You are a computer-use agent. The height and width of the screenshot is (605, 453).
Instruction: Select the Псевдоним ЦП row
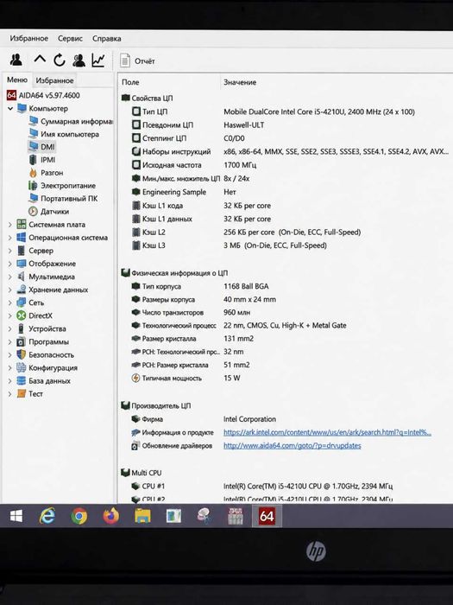(x=198, y=125)
